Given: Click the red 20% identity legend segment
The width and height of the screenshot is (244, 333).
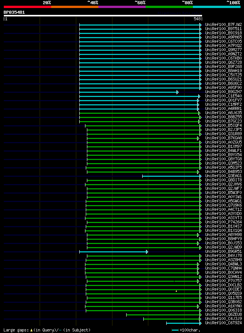Looking at the screenshot, I should [27, 7].
